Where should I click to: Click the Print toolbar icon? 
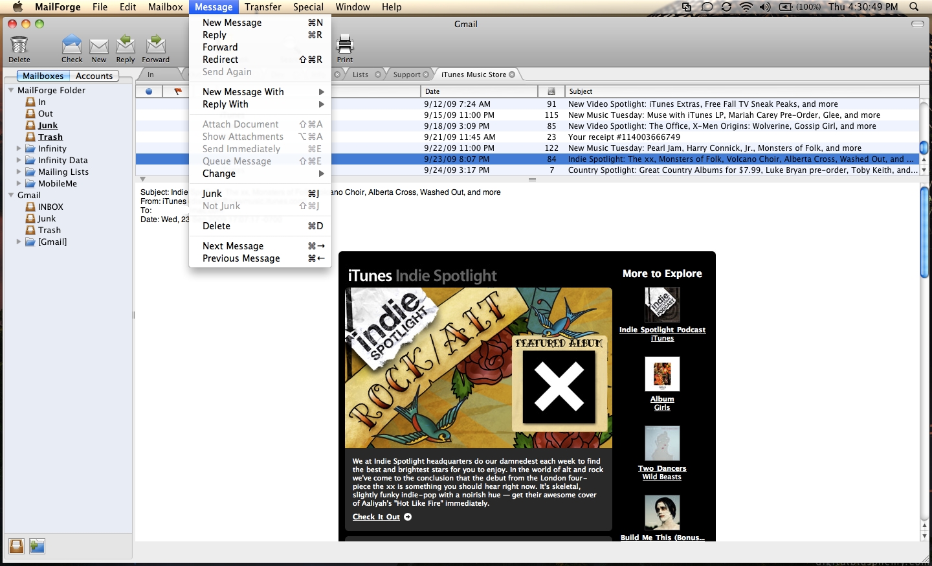tap(345, 45)
